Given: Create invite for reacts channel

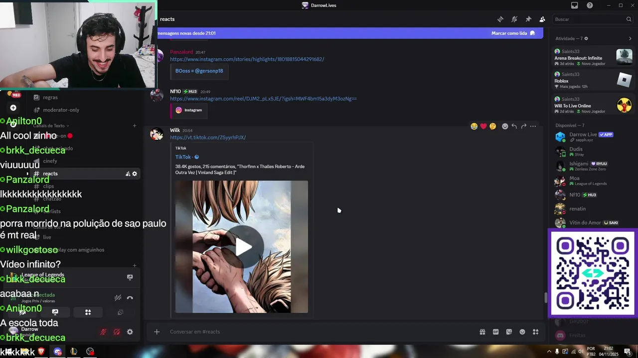Looking at the screenshot, I should [128, 174].
